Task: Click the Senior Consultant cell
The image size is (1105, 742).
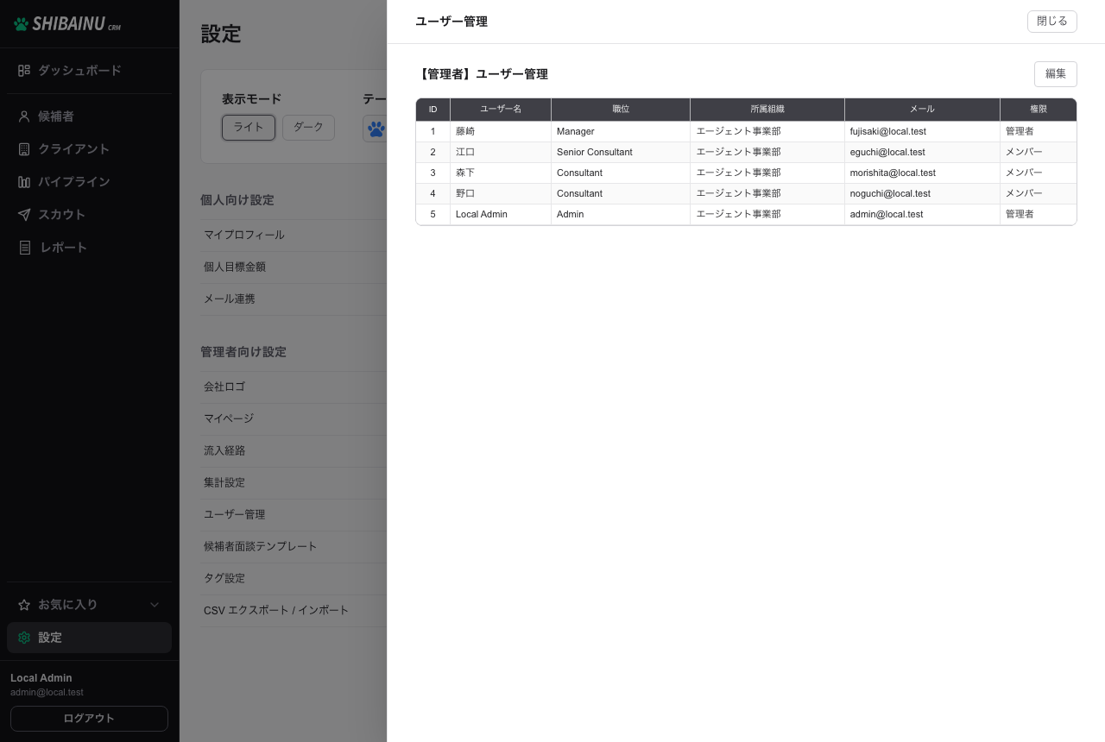Action: pyautogui.click(x=621, y=152)
